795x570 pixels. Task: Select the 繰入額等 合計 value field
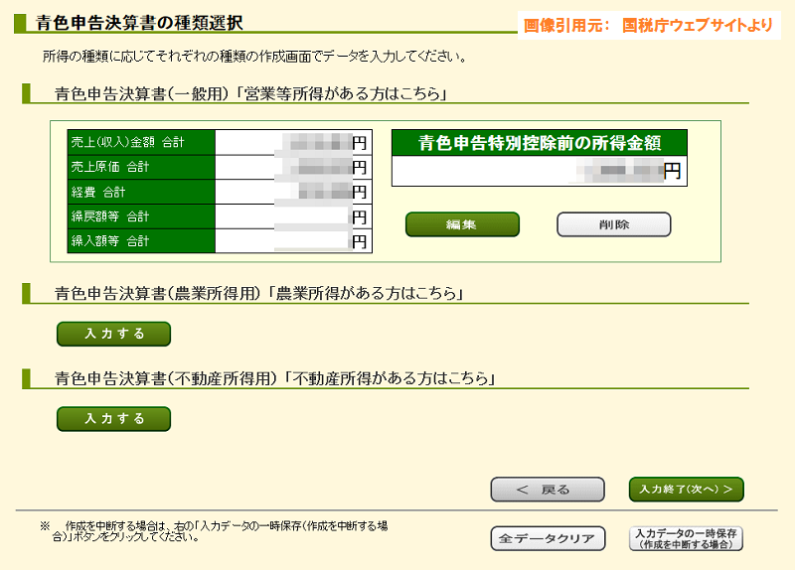(293, 241)
